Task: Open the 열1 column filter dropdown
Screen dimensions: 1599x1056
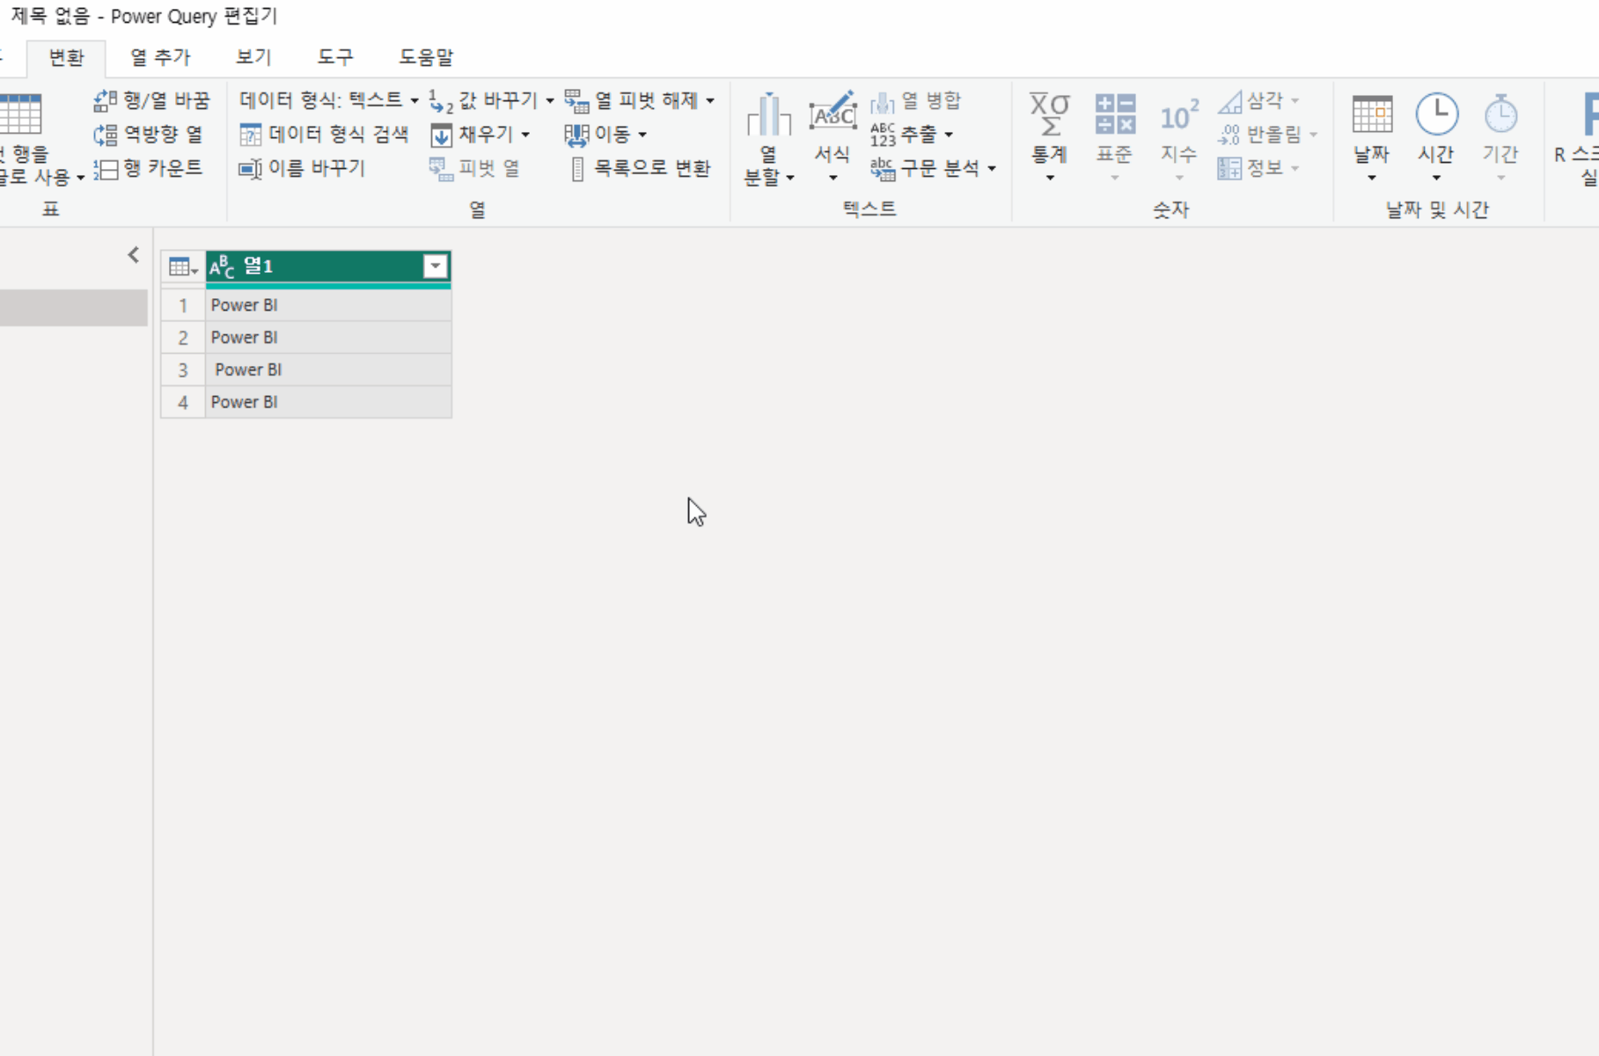Action: [436, 267]
